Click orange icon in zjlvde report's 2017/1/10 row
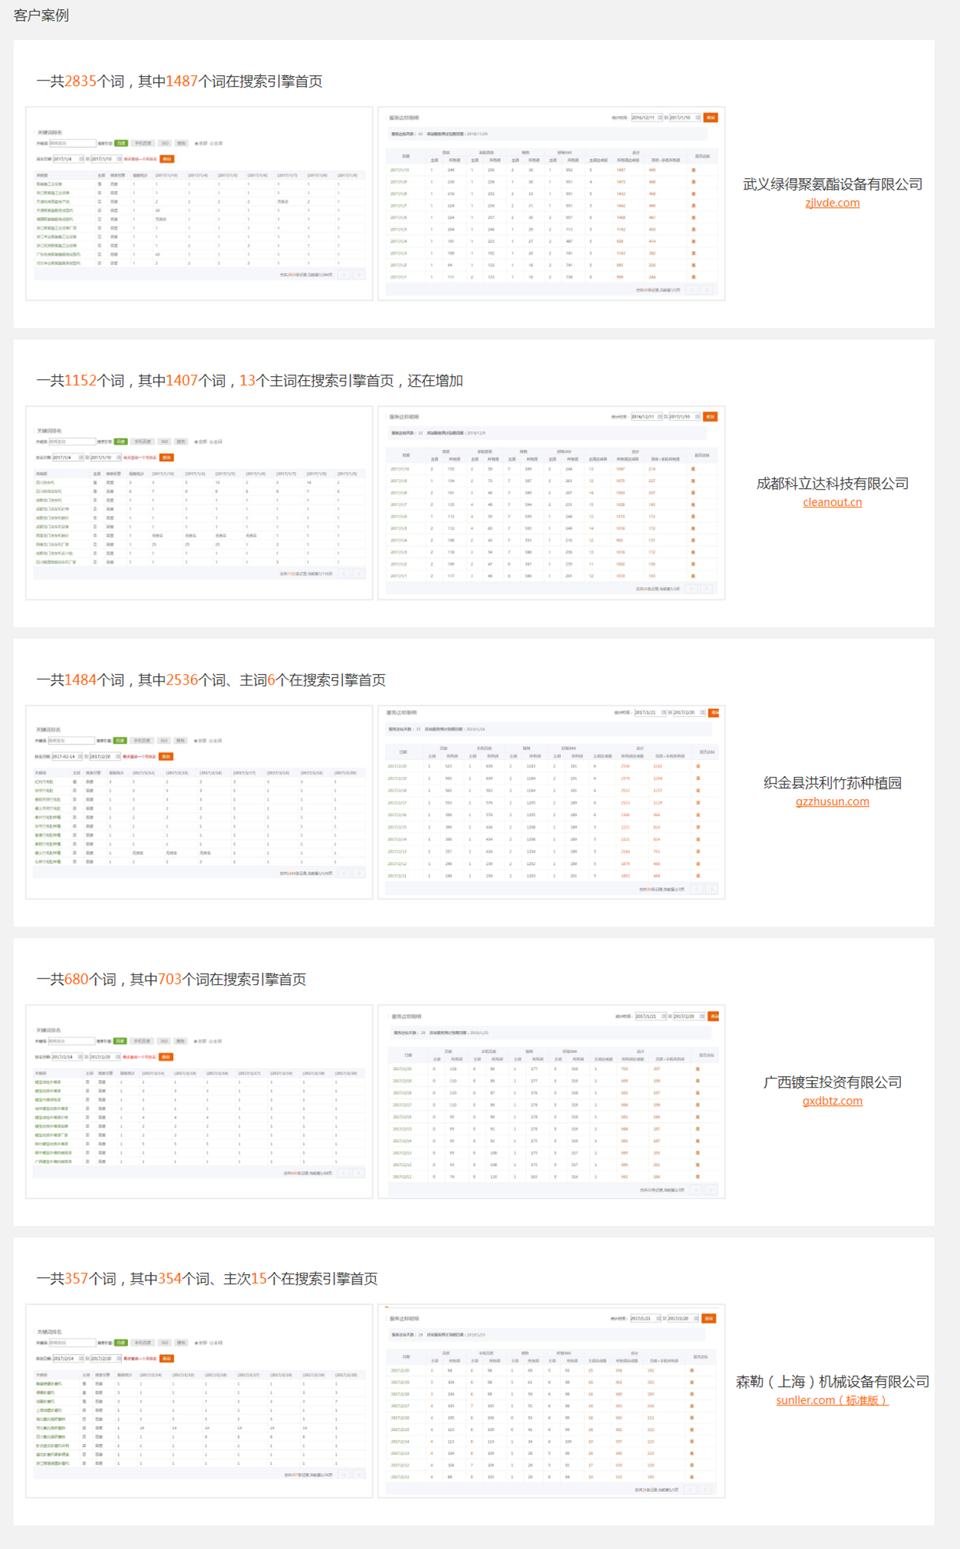 694,170
